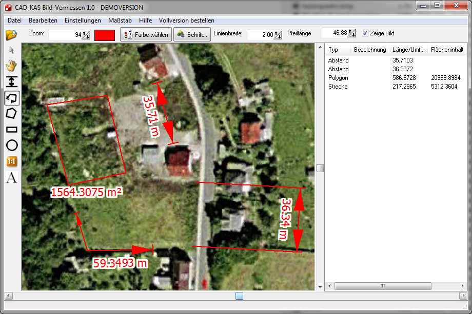Image resolution: width=472 pixels, height=314 pixels.
Task: Click the red color swatch
Action: click(105, 35)
